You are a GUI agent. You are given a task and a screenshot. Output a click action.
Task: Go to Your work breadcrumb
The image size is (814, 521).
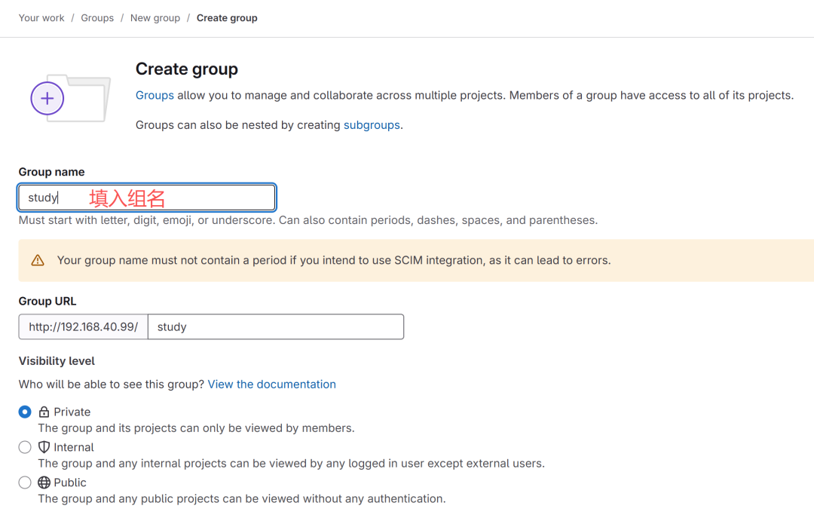pyautogui.click(x=41, y=18)
